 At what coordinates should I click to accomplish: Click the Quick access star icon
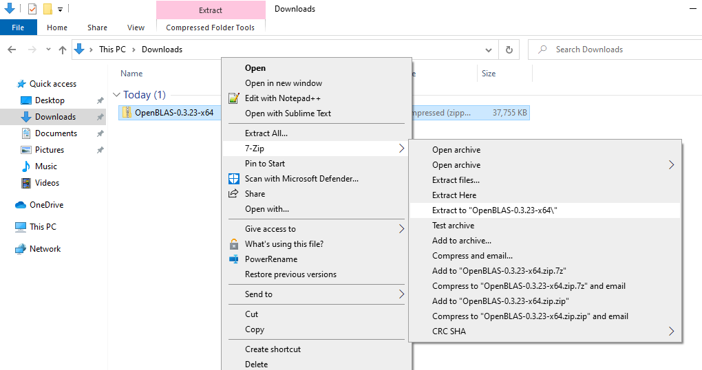tap(21, 84)
